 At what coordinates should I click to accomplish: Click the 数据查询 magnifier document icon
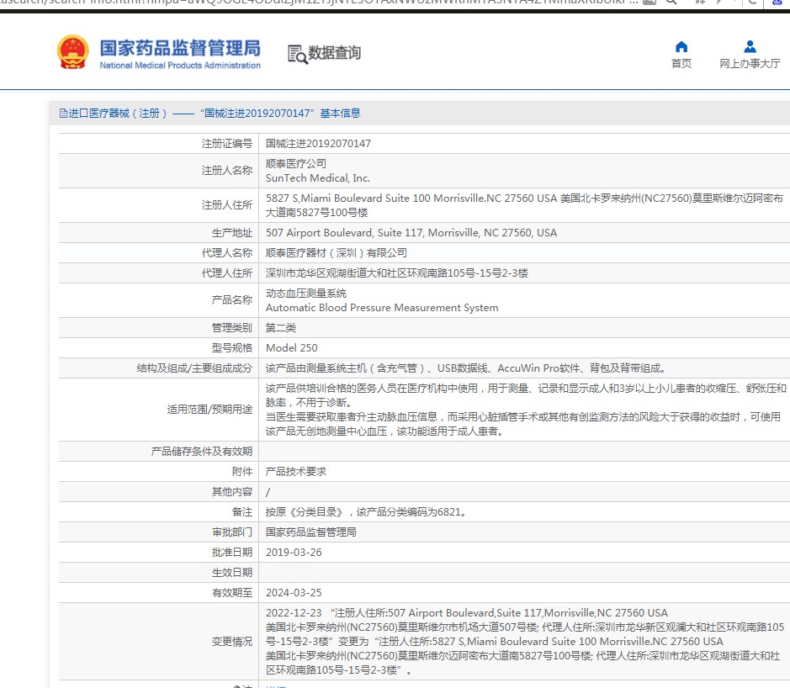[x=297, y=54]
